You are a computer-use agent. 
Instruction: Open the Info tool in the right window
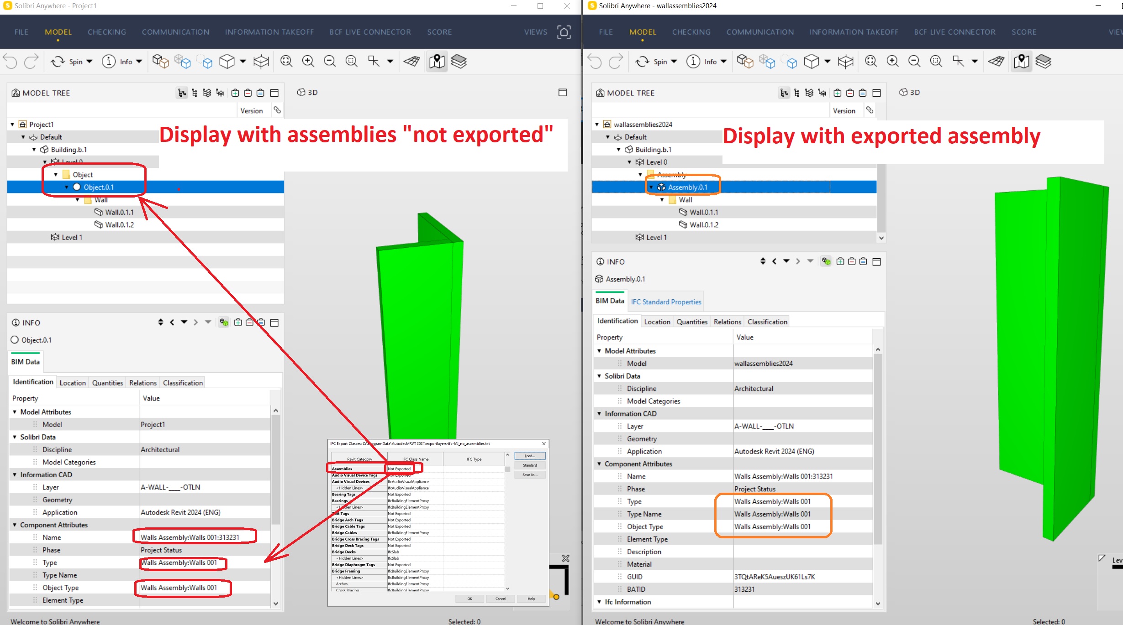pyautogui.click(x=706, y=61)
